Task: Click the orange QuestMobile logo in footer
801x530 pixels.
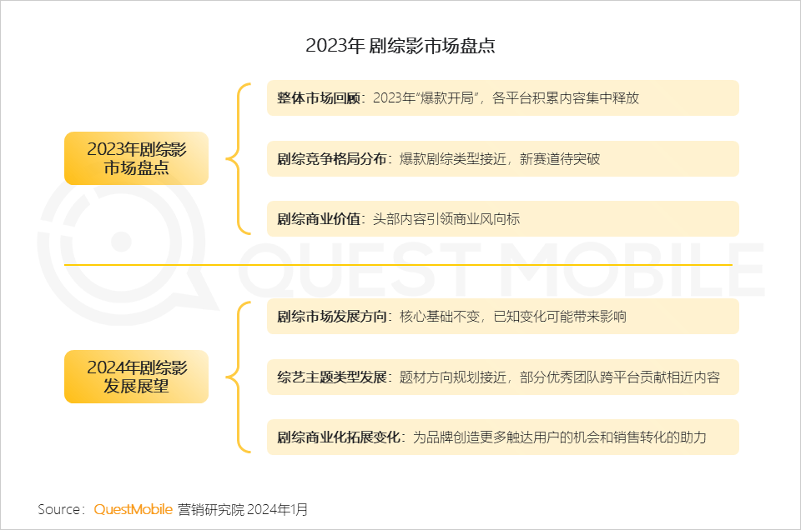Action: tap(133, 509)
